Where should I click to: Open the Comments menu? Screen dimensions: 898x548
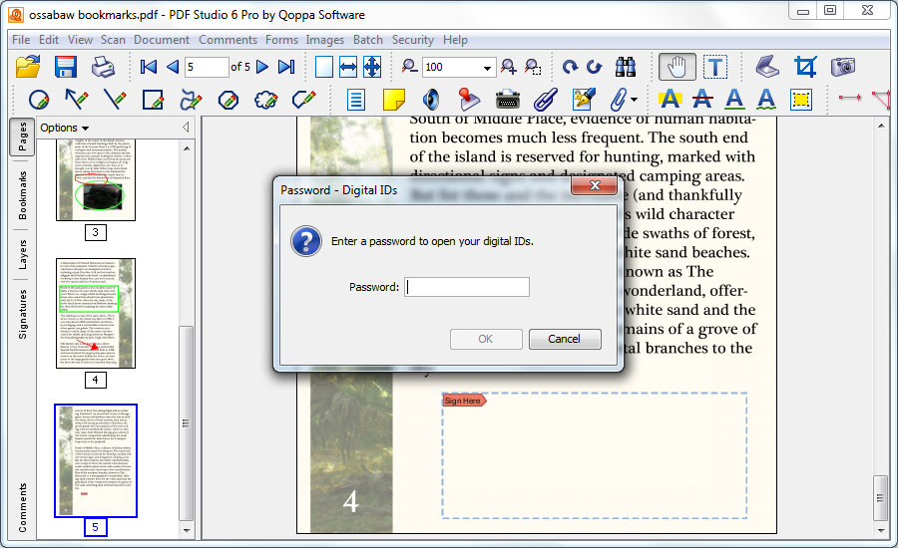pyautogui.click(x=227, y=40)
